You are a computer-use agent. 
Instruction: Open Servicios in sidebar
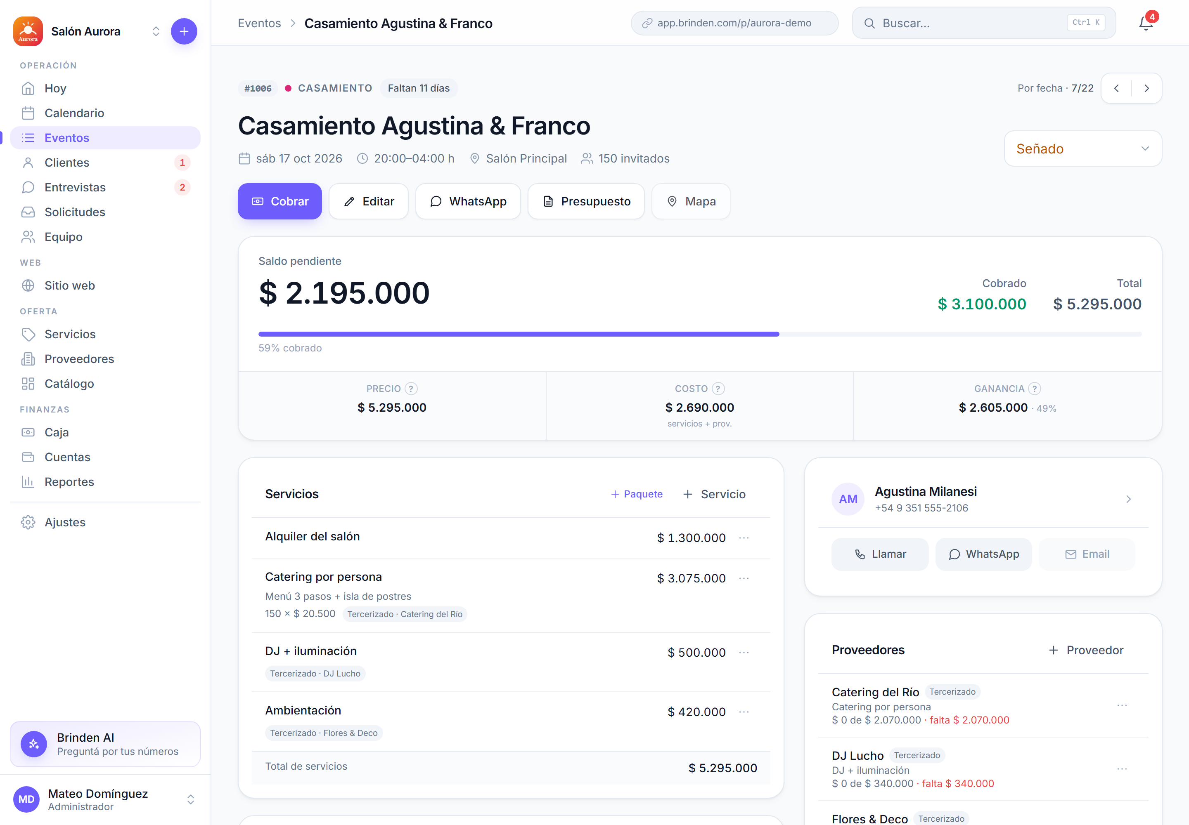(x=105, y=335)
